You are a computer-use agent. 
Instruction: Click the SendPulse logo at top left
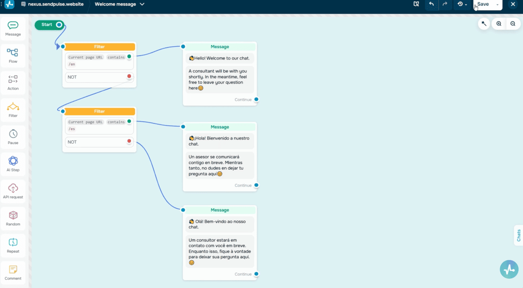(9, 4)
